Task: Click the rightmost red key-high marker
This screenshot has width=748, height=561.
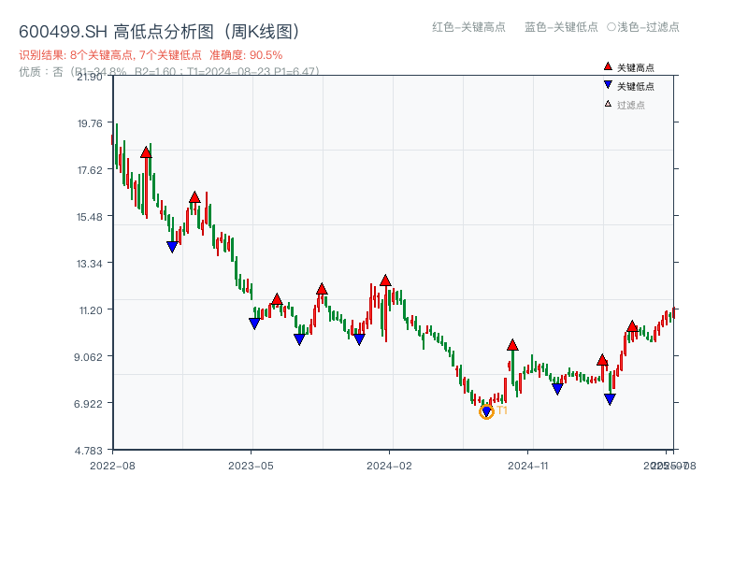Action: coord(633,325)
